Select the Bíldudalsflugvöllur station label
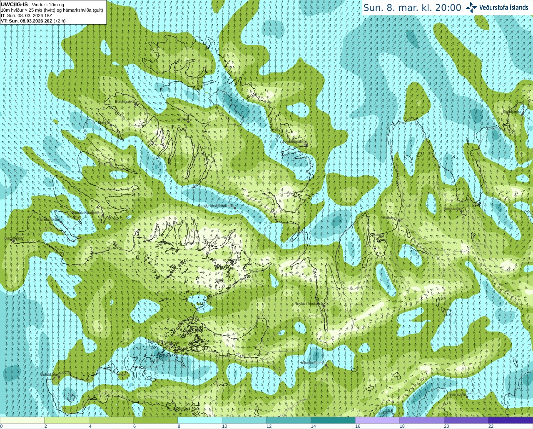533x429 pixels. click(87, 212)
